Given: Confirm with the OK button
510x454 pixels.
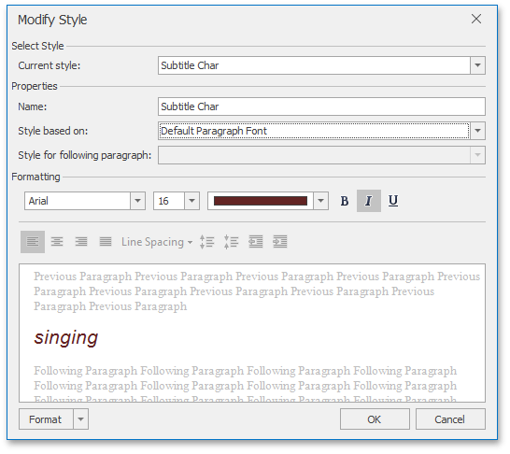Looking at the screenshot, I should [x=375, y=419].
